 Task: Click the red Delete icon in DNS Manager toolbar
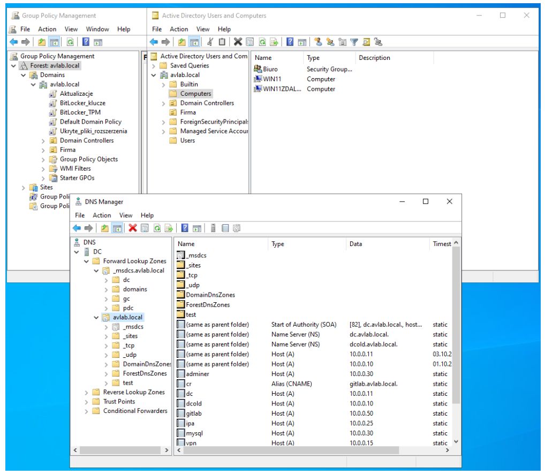tap(132, 228)
